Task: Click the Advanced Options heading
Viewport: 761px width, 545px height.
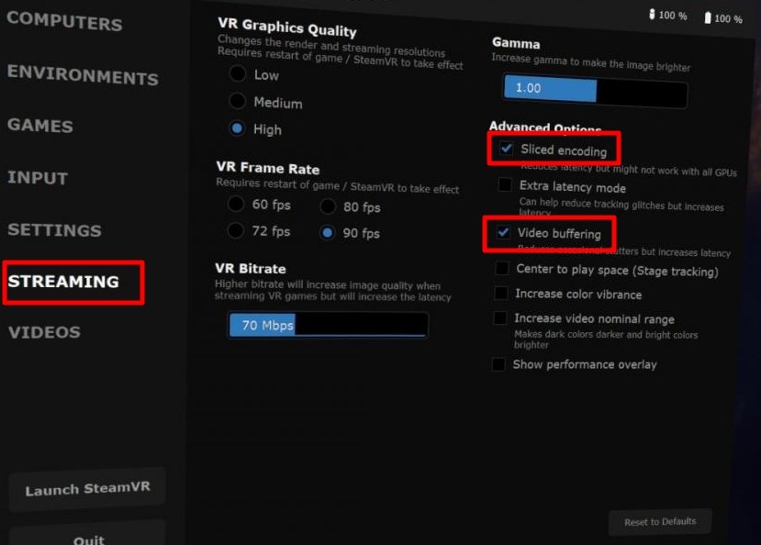Action: [x=545, y=127]
